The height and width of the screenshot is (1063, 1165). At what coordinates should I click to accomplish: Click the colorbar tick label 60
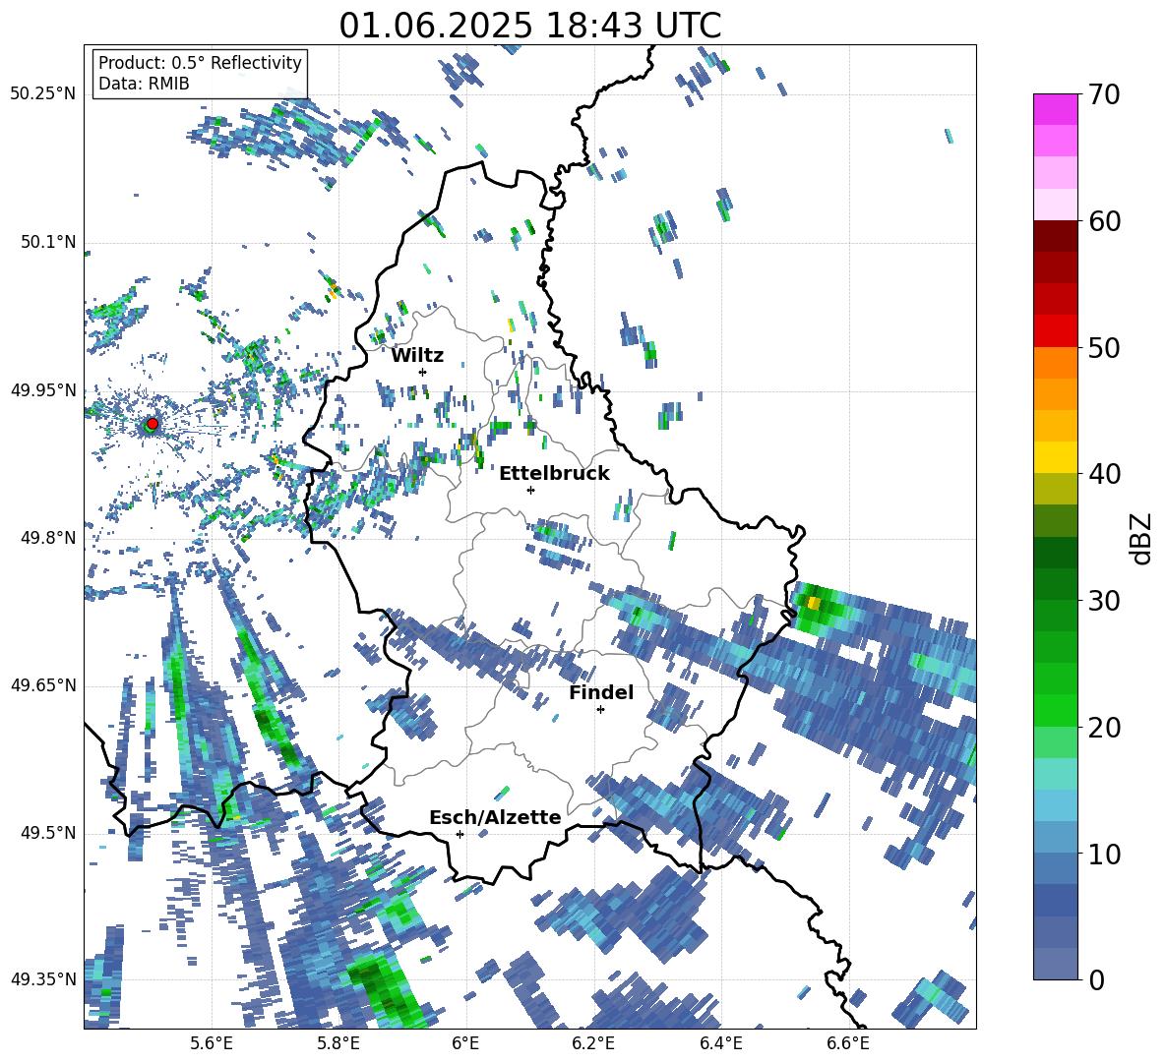pyautogui.click(x=1104, y=221)
